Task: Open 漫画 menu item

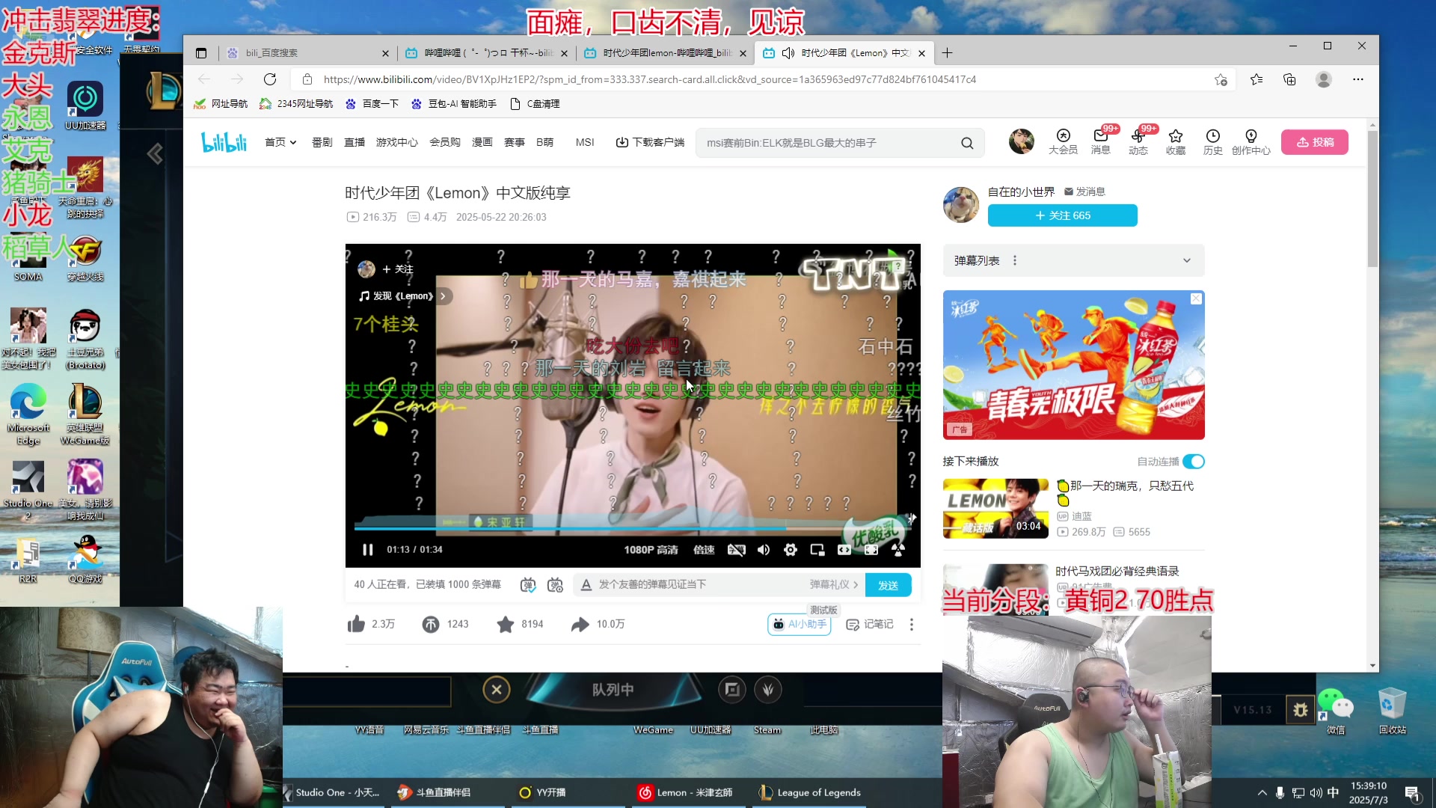Action: click(x=482, y=142)
